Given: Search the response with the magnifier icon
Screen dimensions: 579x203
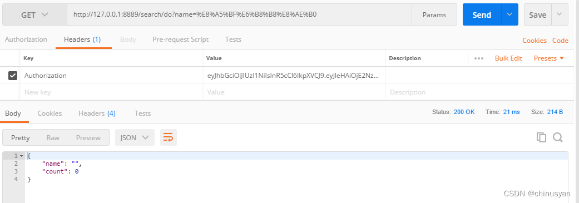Looking at the screenshot, I should 557,137.
